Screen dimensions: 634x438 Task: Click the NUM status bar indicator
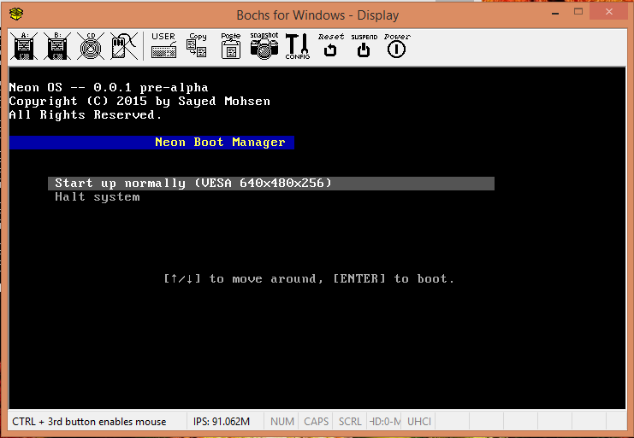coord(281,422)
